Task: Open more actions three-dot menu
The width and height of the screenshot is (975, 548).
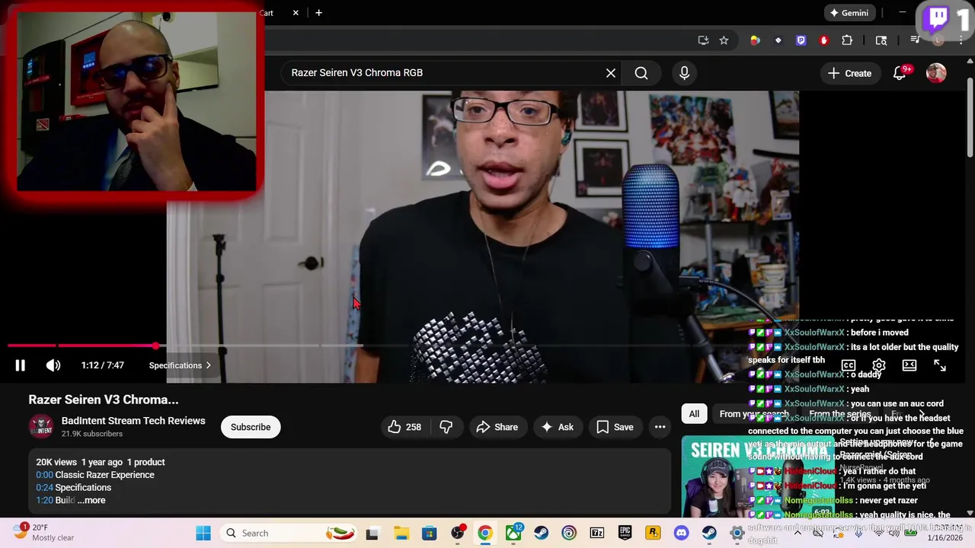Action: coord(660,427)
